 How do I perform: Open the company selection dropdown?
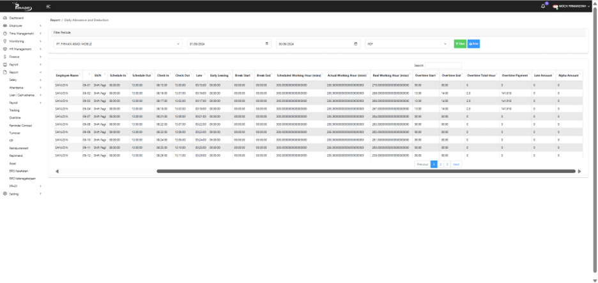(x=118, y=44)
